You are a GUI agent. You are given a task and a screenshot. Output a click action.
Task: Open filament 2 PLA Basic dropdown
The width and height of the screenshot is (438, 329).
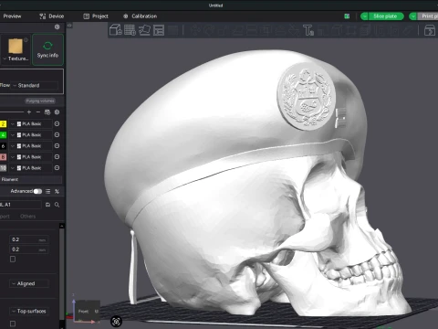(x=32, y=124)
